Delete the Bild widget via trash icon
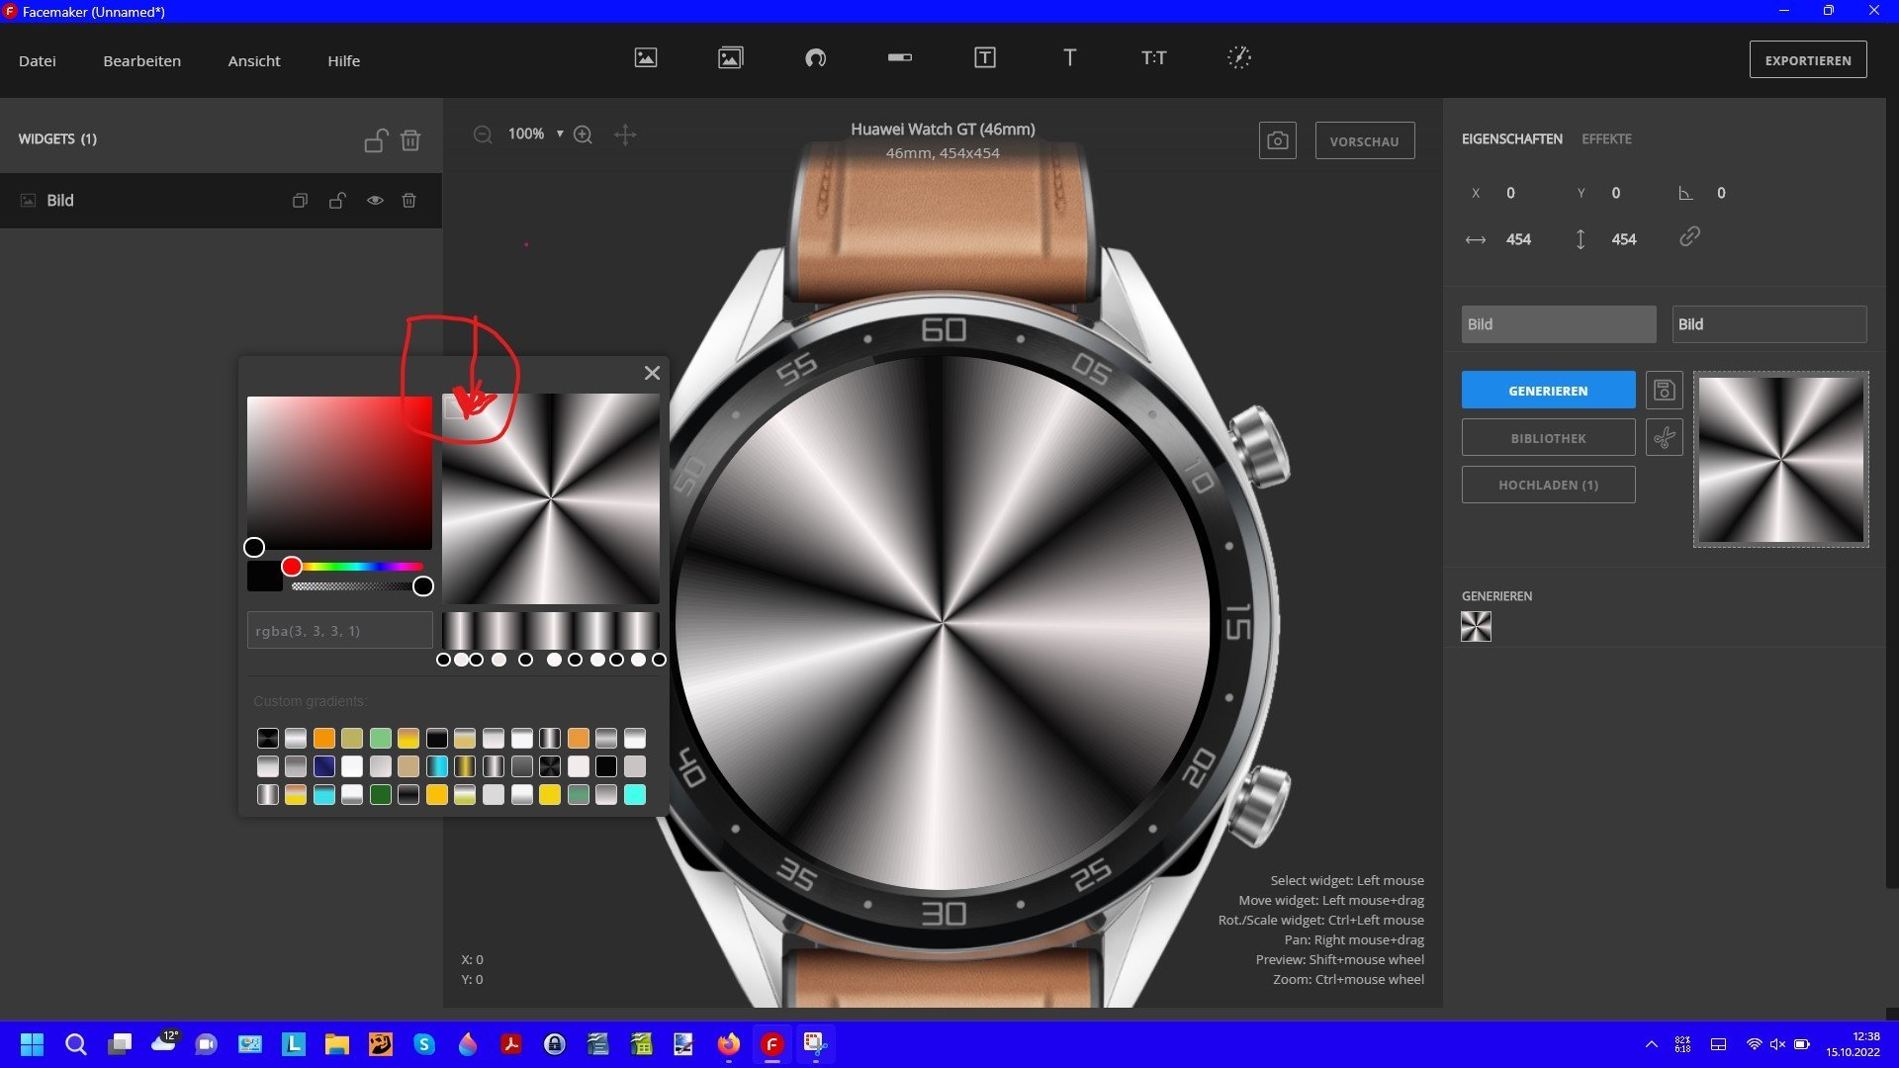The width and height of the screenshot is (1899, 1068). (408, 201)
